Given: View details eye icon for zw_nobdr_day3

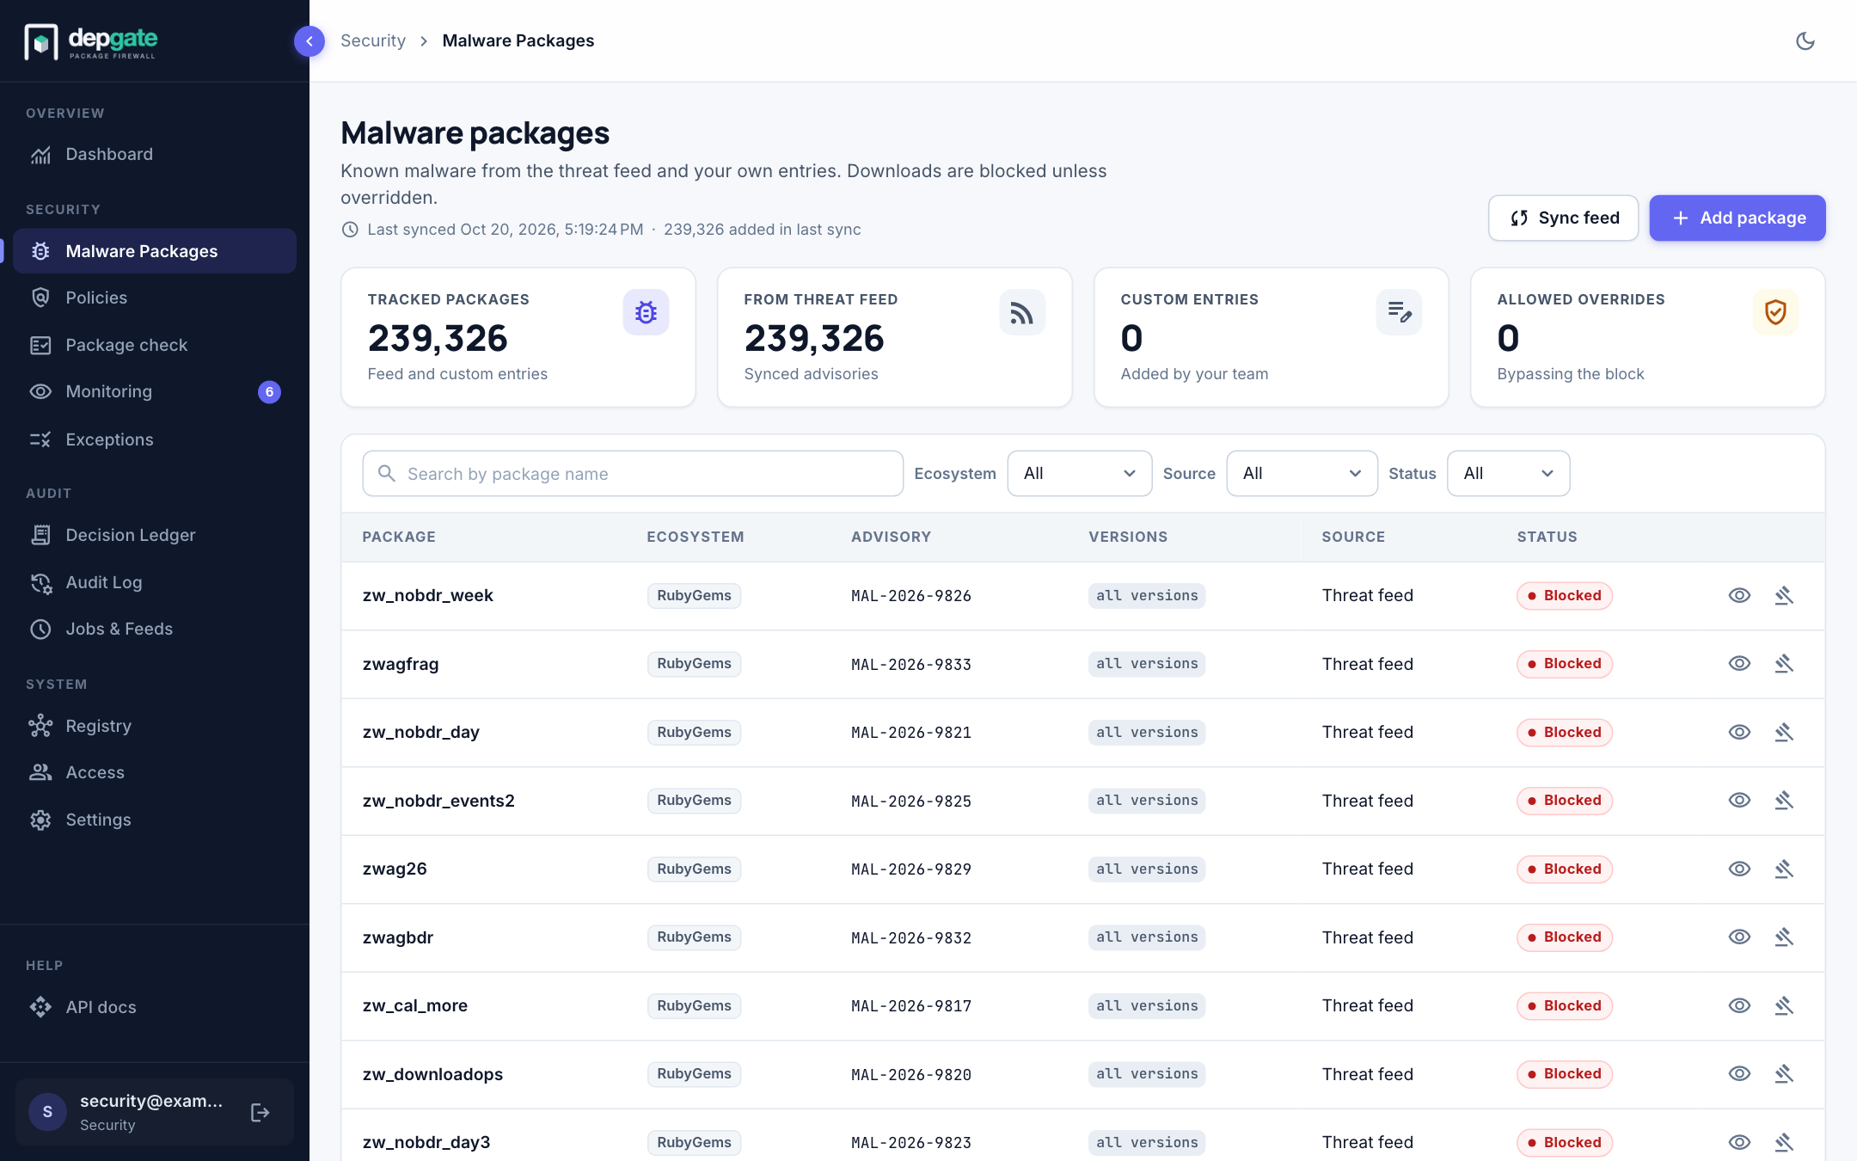Looking at the screenshot, I should [1739, 1142].
